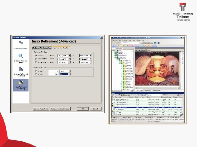Open Properties tab below image viewer
The width and height of the screenshot is (197, 147).
[147, 91]
